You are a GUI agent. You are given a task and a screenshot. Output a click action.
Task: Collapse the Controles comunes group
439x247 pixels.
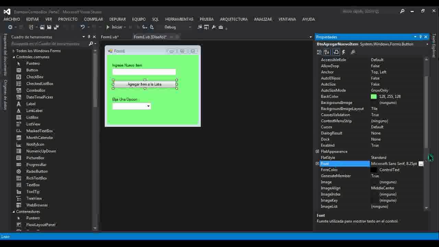tap(14, 57)
